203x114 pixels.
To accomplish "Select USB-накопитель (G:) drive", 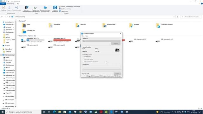I will (137, 40).
